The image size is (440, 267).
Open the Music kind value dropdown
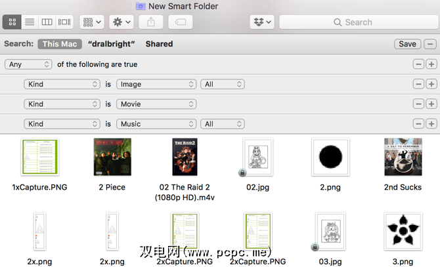click(x=156, y=124)
